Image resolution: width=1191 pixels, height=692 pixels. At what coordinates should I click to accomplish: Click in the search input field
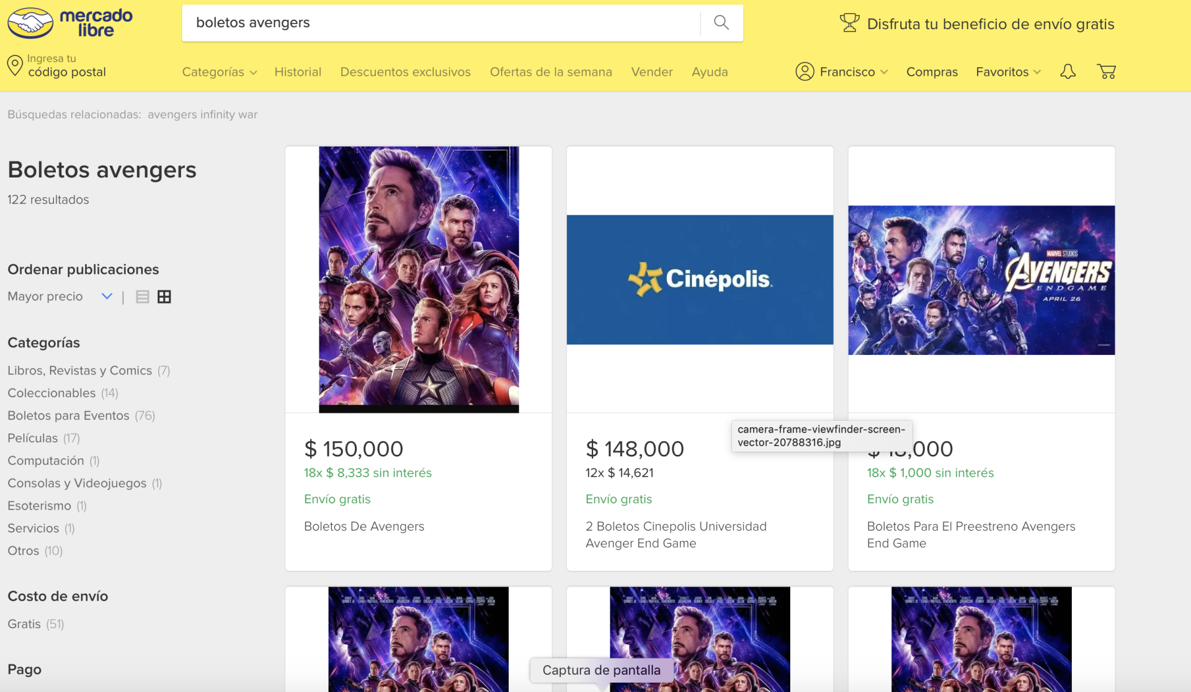tap(440, 23)
